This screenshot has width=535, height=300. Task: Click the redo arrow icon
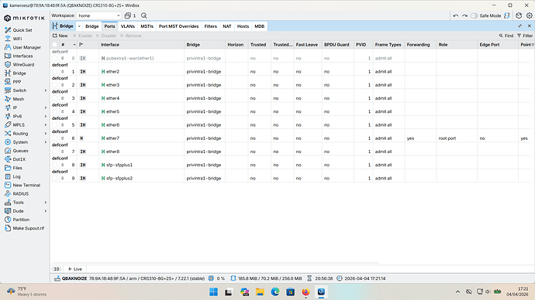click(x=464, y=15)
